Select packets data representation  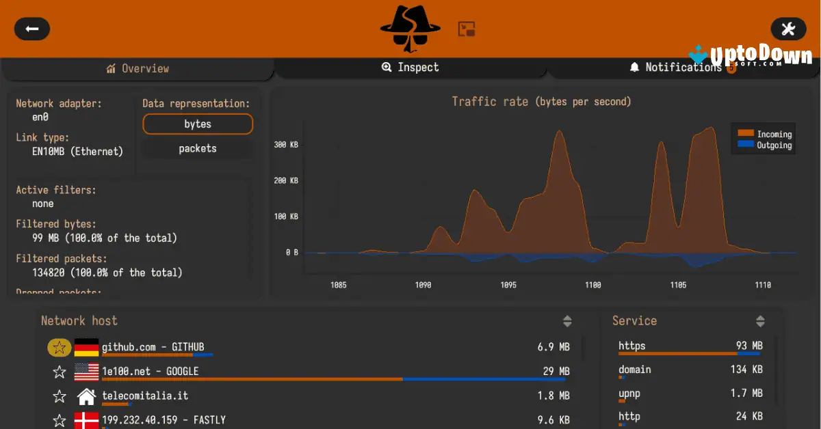tap(197, 148)
